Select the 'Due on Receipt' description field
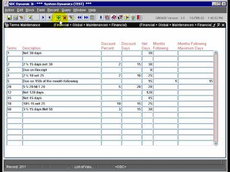Image resolution: width=230 pixels, height=172 pixels. pos(62,70)
